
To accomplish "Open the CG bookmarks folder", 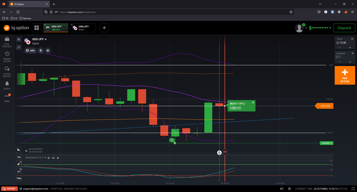I will click(14, 18).
